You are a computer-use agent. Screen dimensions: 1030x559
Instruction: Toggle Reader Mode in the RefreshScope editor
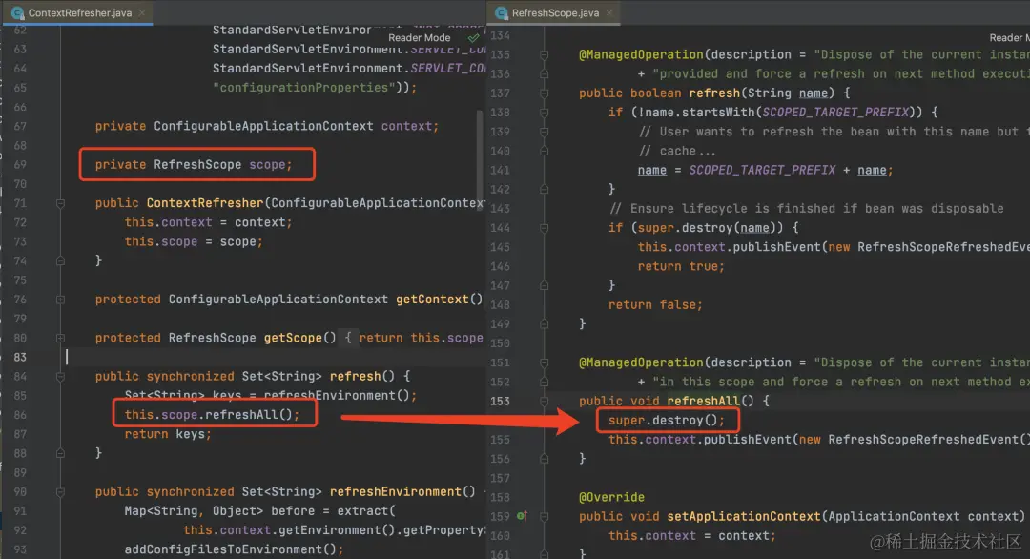1009,37
